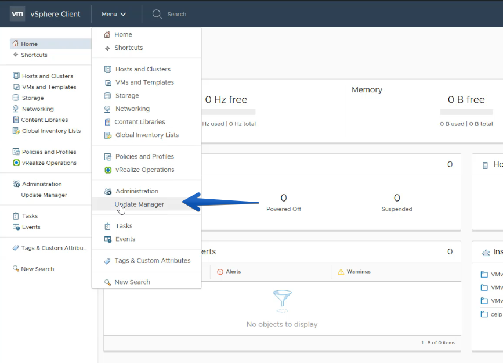Click the Suspended count
Screen dimensions: 503x363
[397, 198]
